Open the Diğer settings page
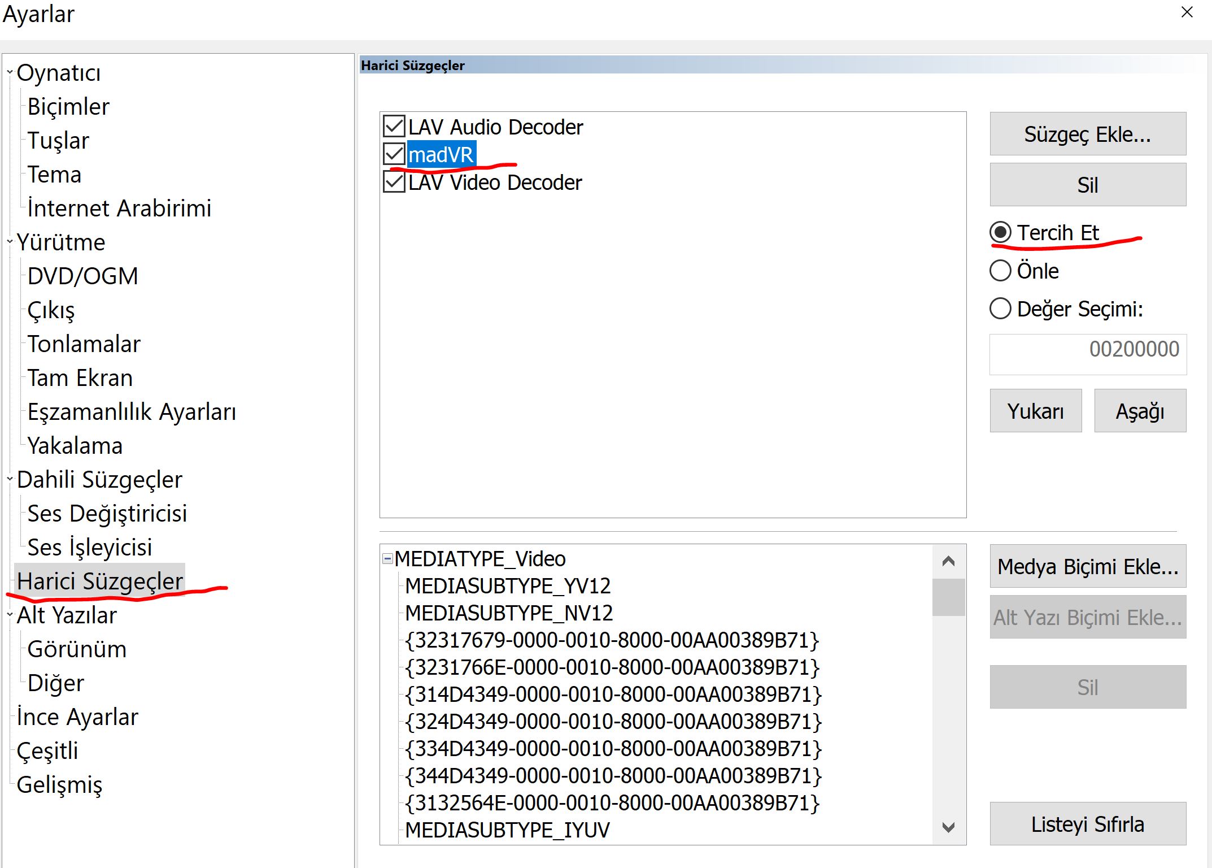This screenshot has width=1212, height=868. click(55, 683)
